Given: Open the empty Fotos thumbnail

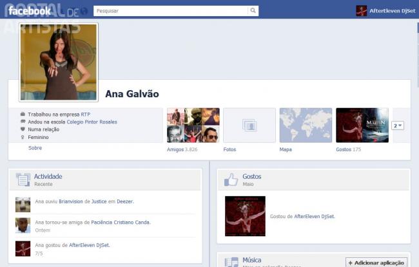Looking at the screenshot, I should coord(249,125).
